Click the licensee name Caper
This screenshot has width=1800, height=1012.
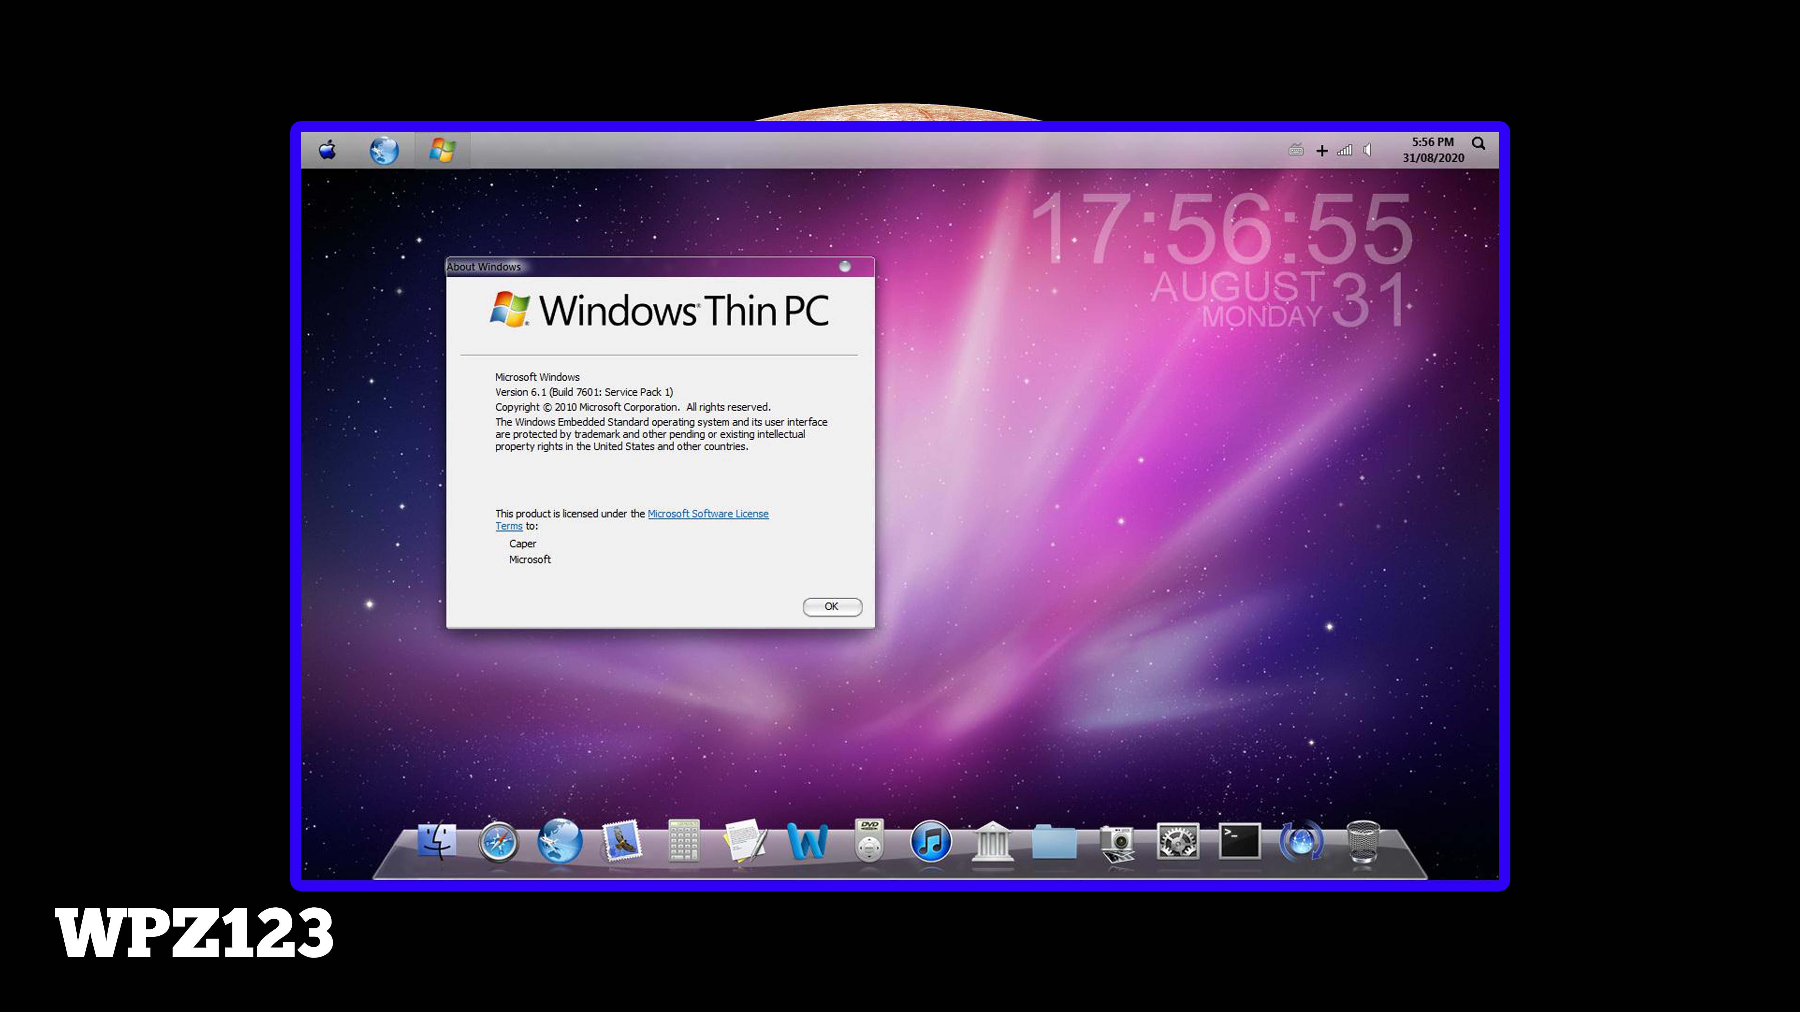click(522, 543)
